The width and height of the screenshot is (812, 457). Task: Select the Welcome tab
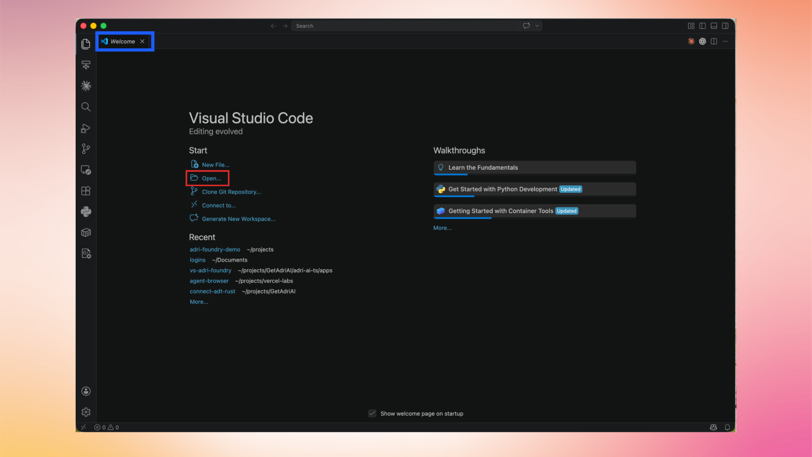(123, 41)
